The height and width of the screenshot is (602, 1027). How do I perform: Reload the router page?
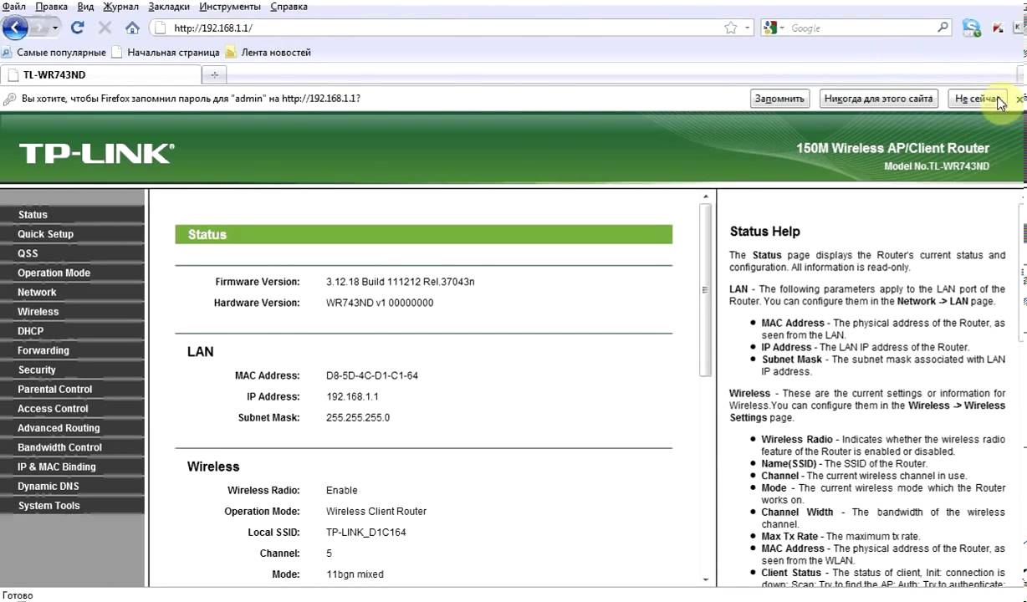(78, 28)
